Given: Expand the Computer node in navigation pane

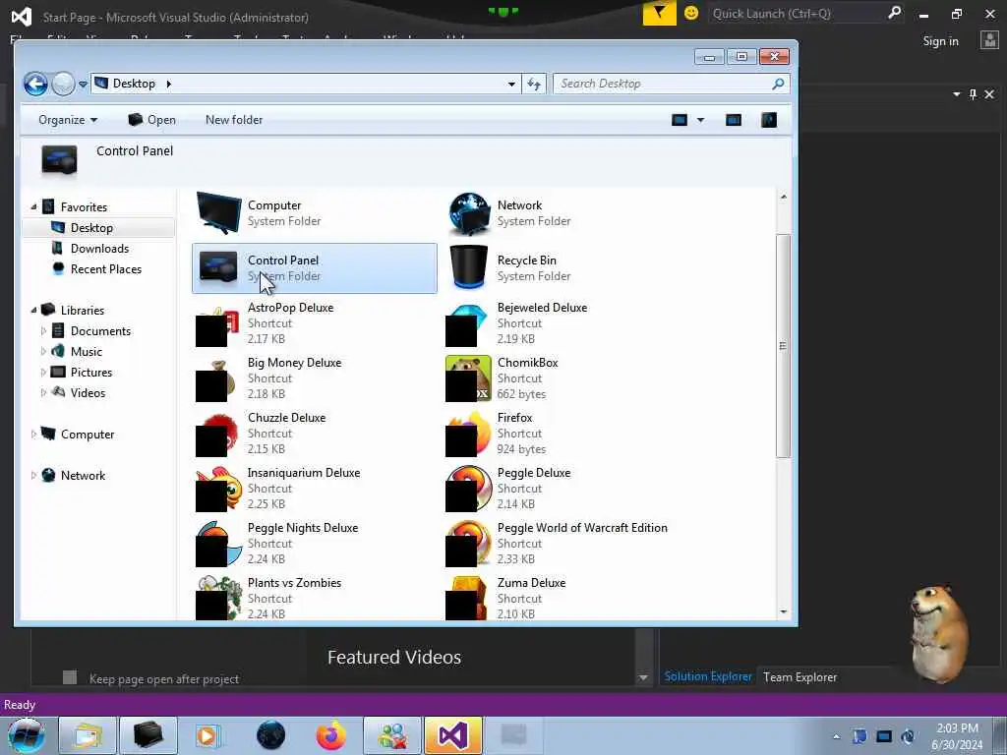Looking at the screenshot, I should 33,434.
